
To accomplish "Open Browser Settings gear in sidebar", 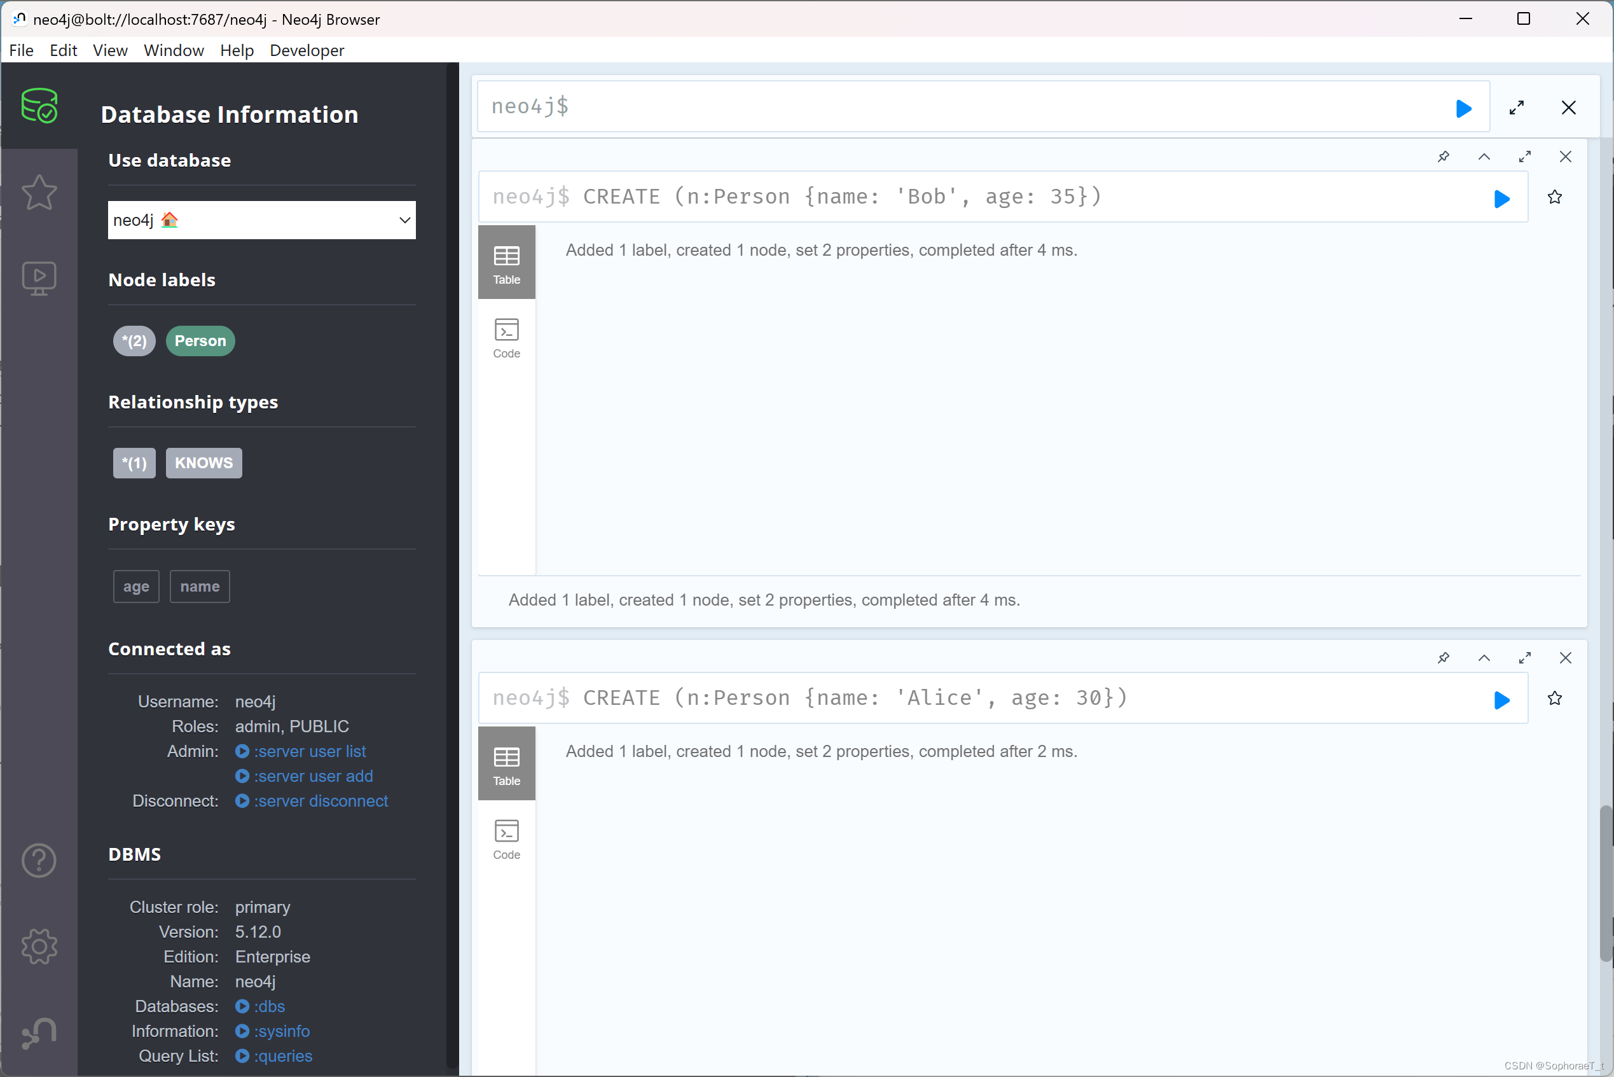I will [x=39, y=947].
